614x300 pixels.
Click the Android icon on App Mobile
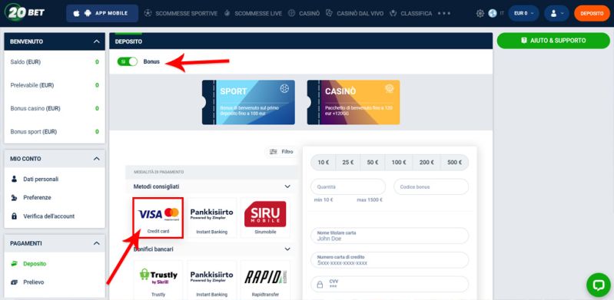[x=88, y=13]
